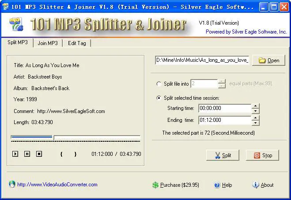The width and height of the screenshot is (291, 200).
Task: Click the MP3 app logo in banner
Action: (x=16, y=24)
